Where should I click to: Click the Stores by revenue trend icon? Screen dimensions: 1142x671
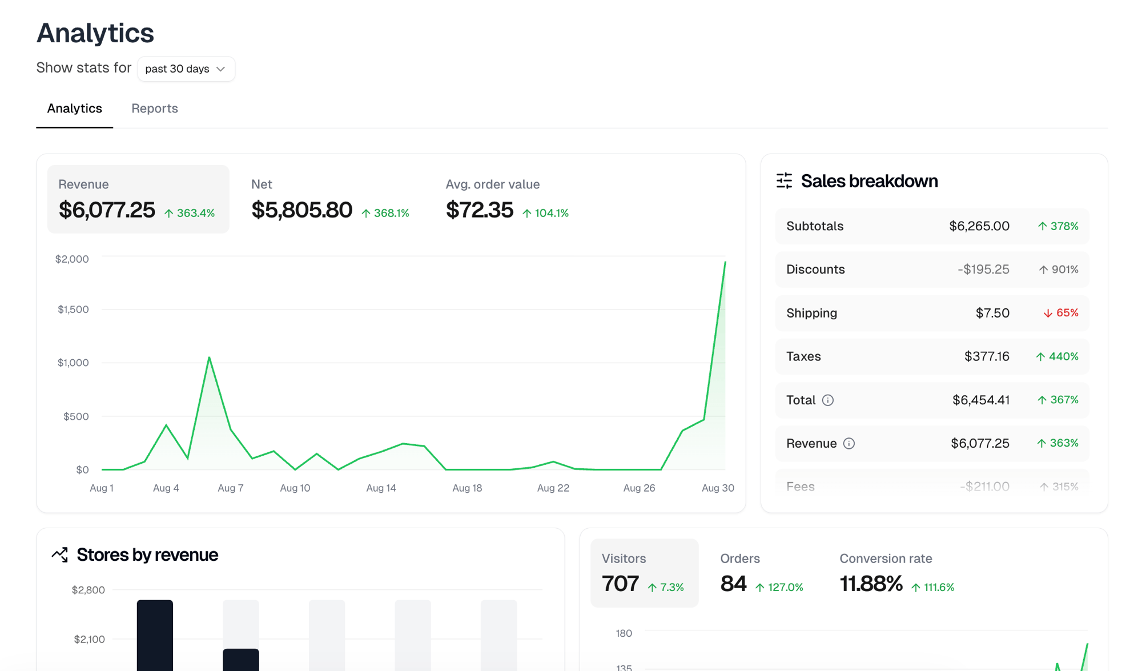tap(60, 555)
